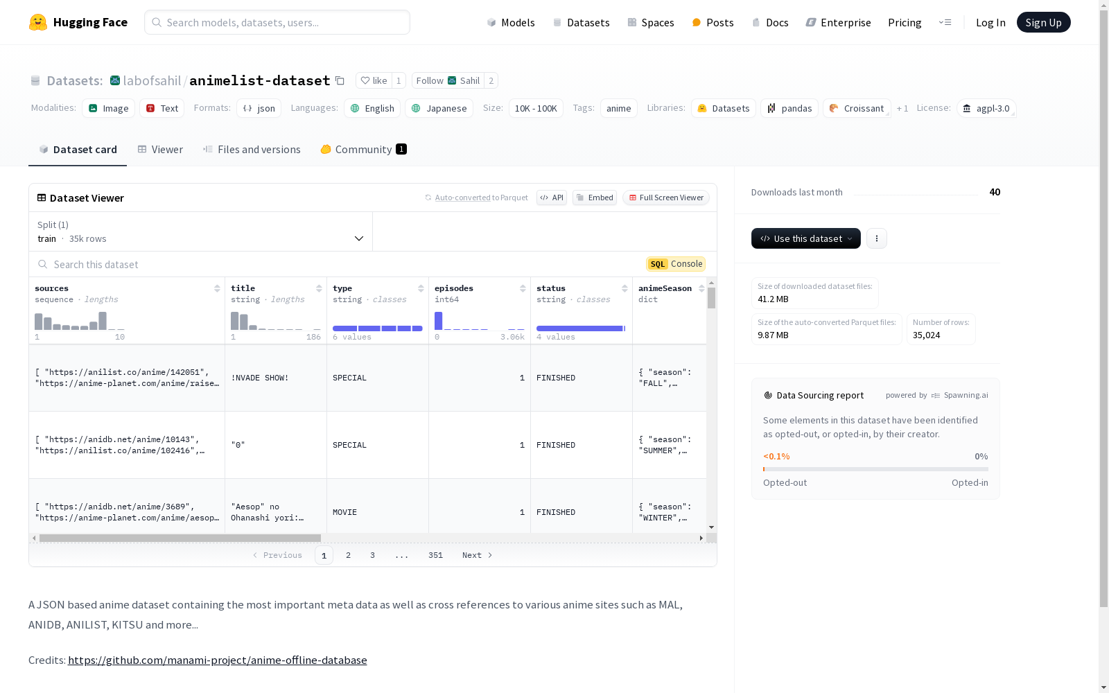Open the anime-offline-database GitHub link
The height and width of the screenshot is (693, 1109).
pos(218,660)
